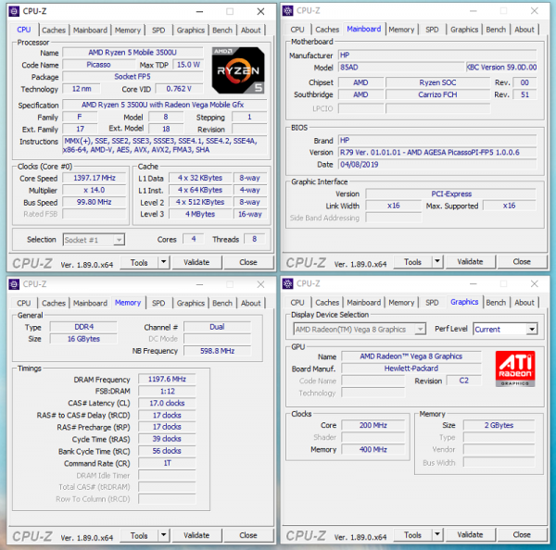Open Memory tab in the CPU window
The width and height of the screenshot is (556, 550).
point(128,31)
